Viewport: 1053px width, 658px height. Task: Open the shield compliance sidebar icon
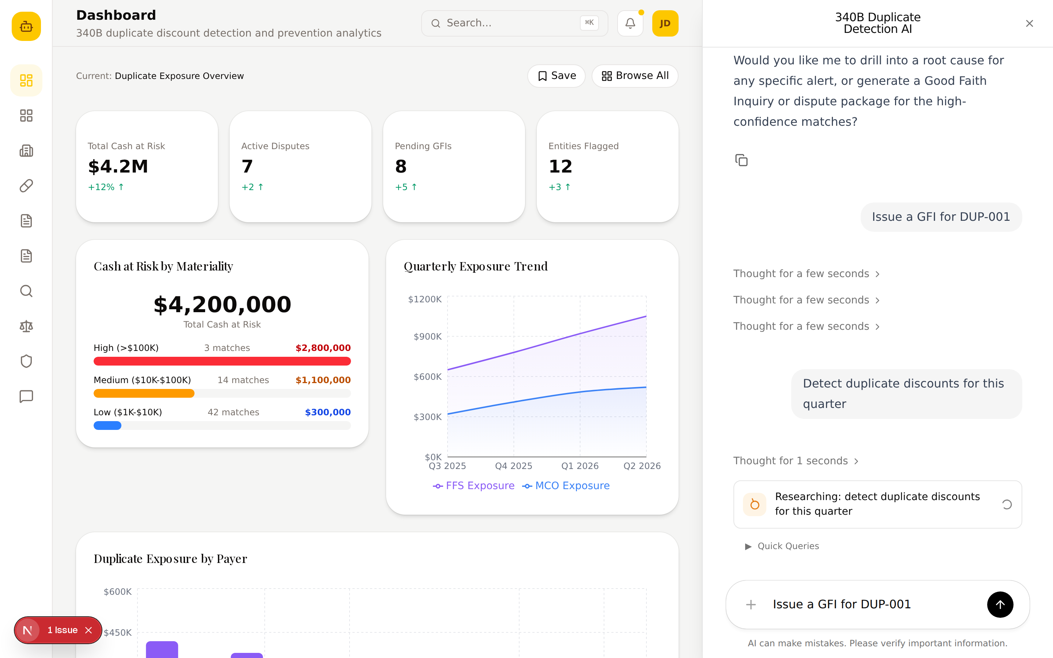pos(26,361)
